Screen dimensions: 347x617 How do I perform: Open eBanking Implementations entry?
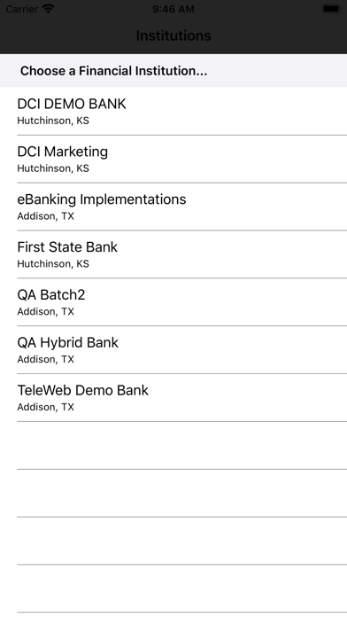[173, 207]
